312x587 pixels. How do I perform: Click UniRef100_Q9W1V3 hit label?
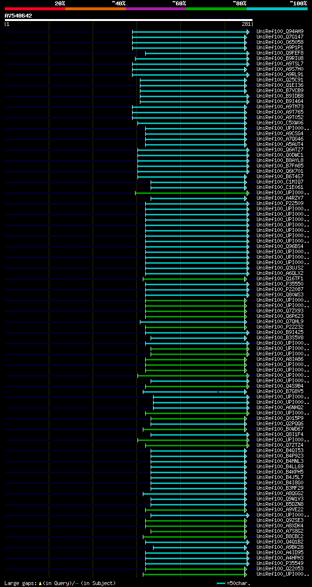coord(280,499)
